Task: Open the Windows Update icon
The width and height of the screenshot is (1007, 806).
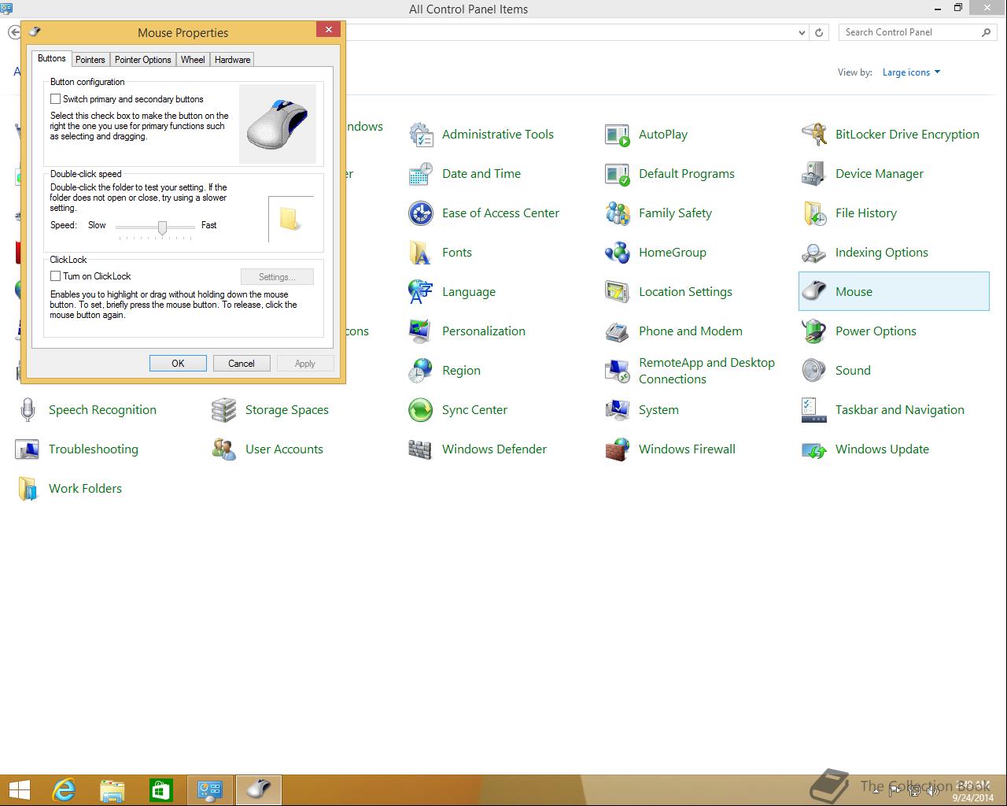Action: pos(814,449)
